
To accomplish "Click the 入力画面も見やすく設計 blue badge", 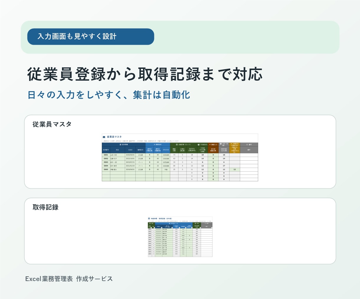I will tap(91, 36).
